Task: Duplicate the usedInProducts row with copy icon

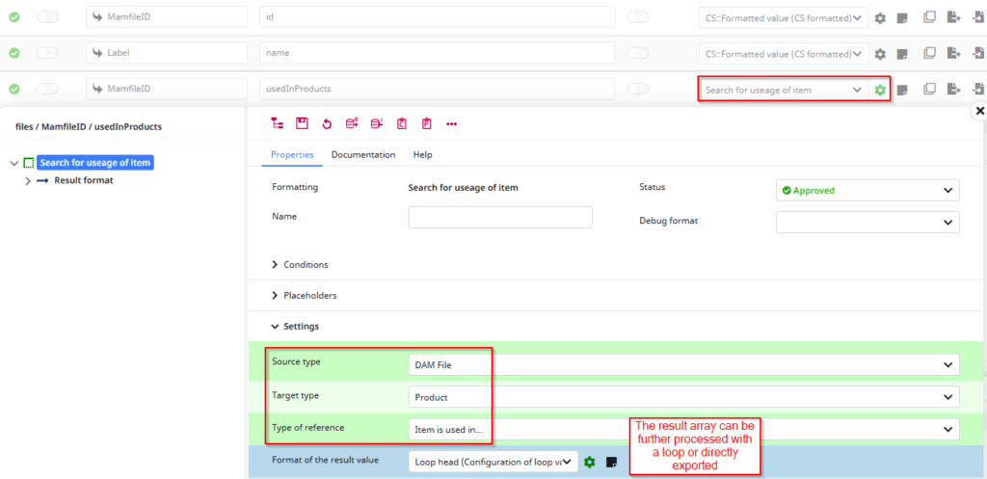Action: (929, 90)
